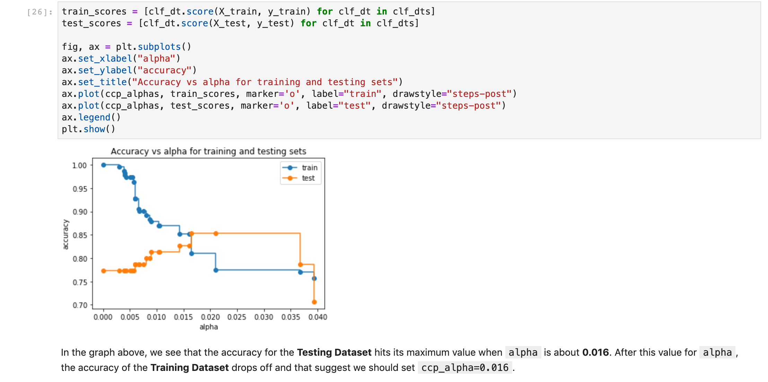Click the bold "Testing Dataset" text
This screenshot has height=382, width=768.
pos(334,352)
